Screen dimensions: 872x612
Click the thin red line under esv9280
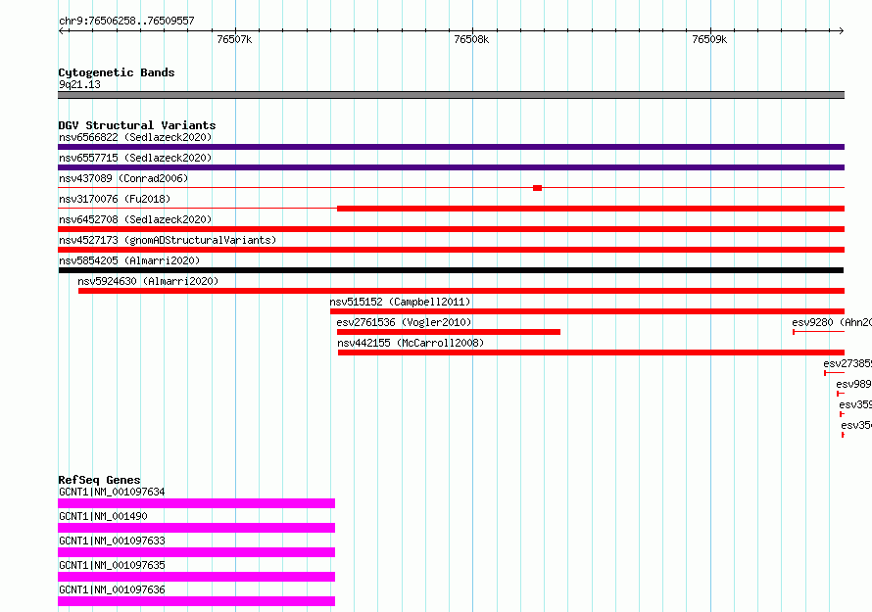click(x=819, y=332)
